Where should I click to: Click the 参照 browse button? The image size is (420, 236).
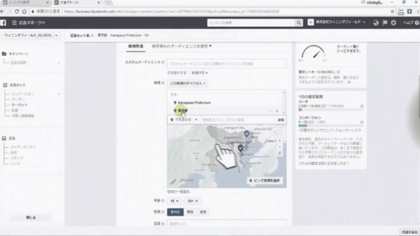pos(281,120)
